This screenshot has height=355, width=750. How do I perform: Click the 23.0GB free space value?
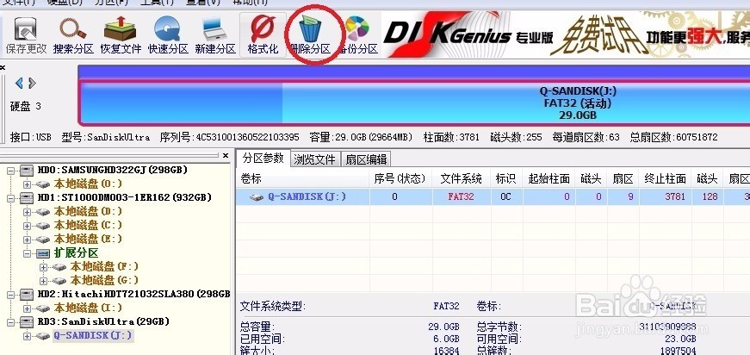[679, 339]
